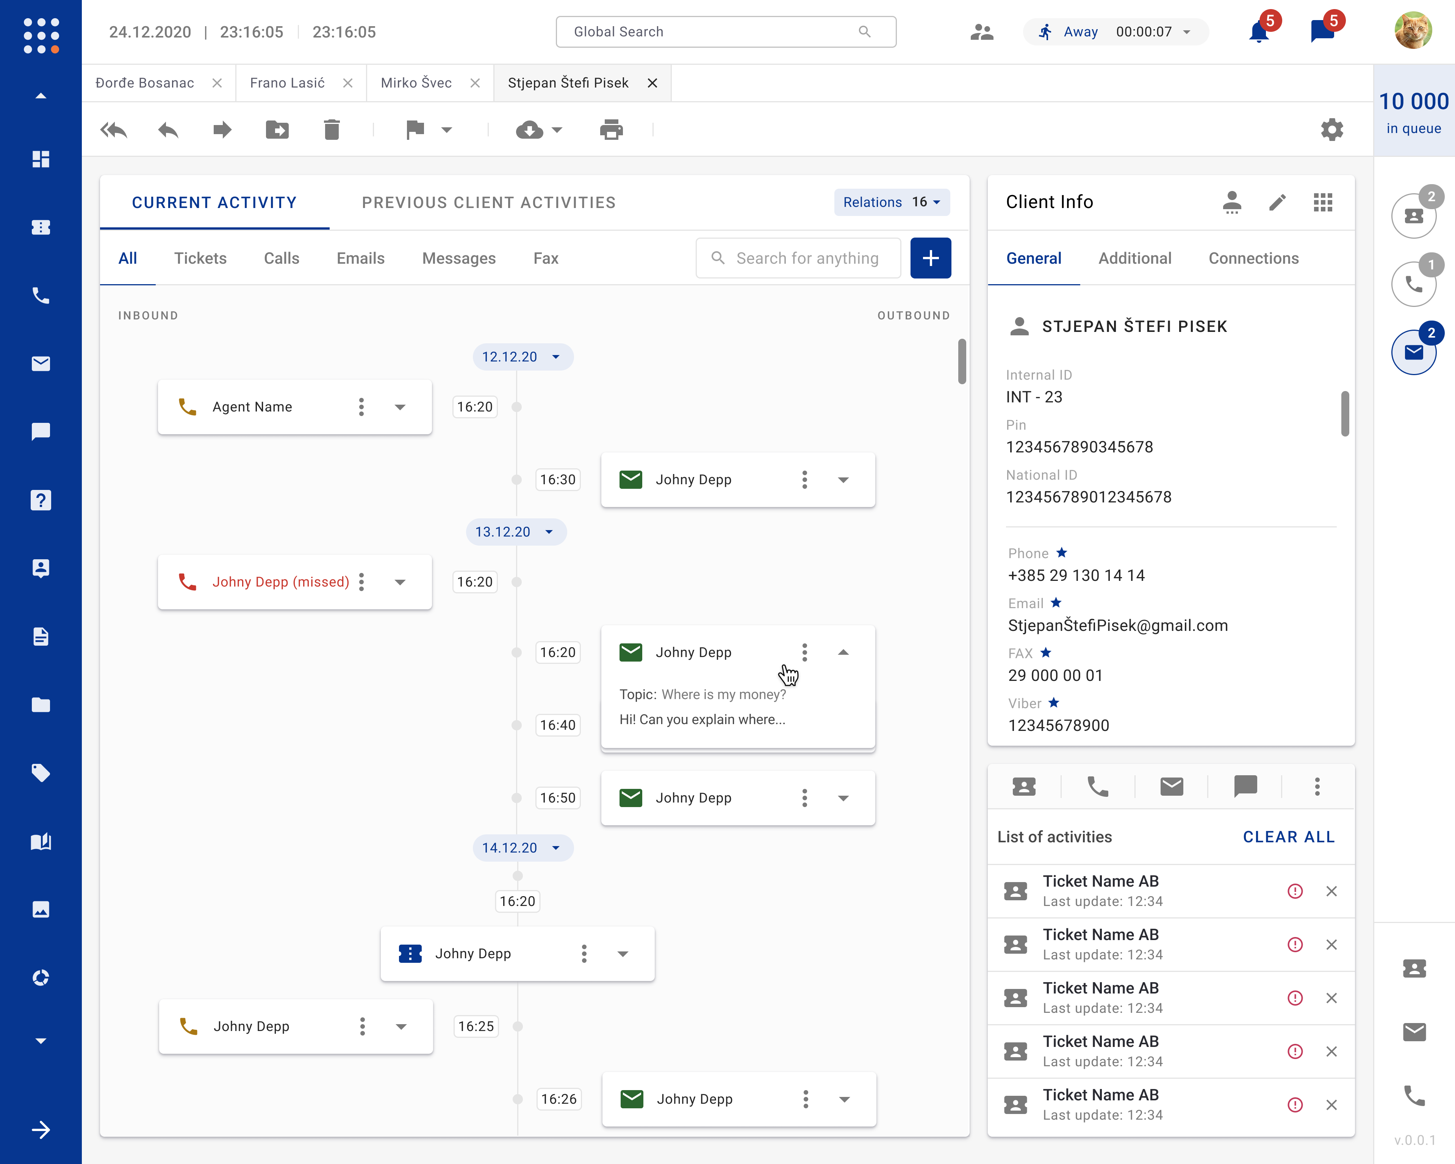Expand the Relations 16 dropdown
Screen dimensions: 1455x1164
892,202
